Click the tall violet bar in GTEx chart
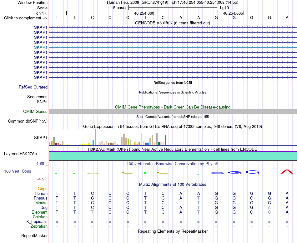The height and width of the screenshot is (243, 297). pyautogui.click(x=95, y=137)
